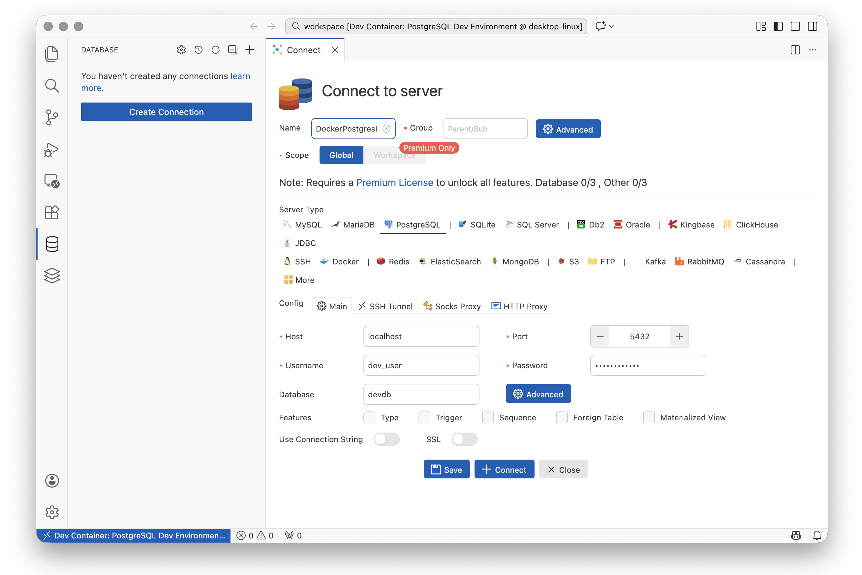Increase port number with plus stepper
The width and height of the screenshot is (862, 575).
click(679, 336)
